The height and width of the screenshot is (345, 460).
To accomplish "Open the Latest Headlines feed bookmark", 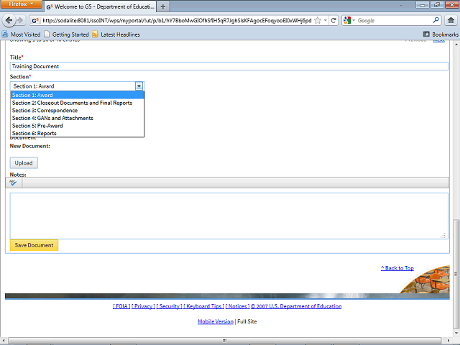I will [116, 34].
